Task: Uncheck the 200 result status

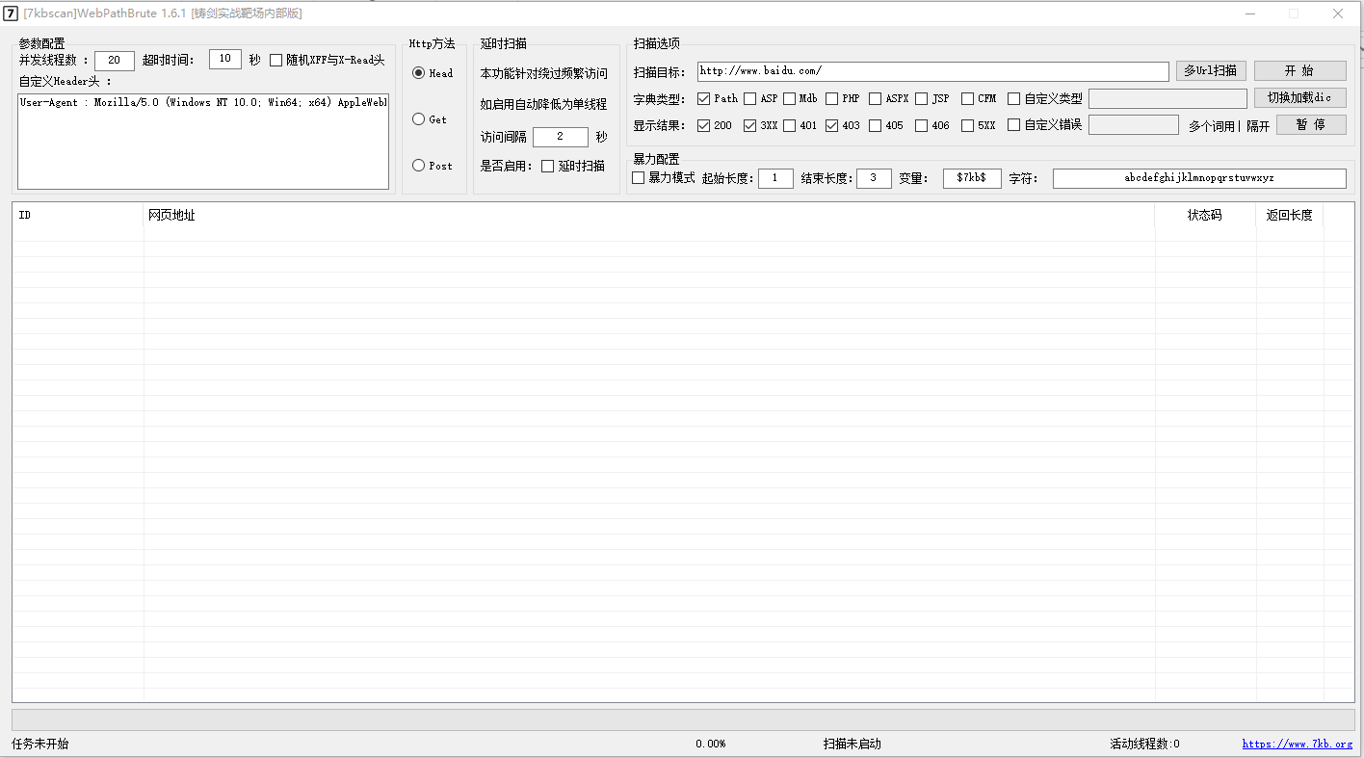Action: coord(703,125)
